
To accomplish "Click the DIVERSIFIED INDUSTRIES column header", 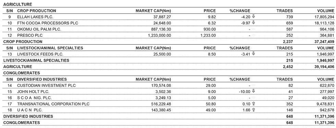I will [42, 79].
